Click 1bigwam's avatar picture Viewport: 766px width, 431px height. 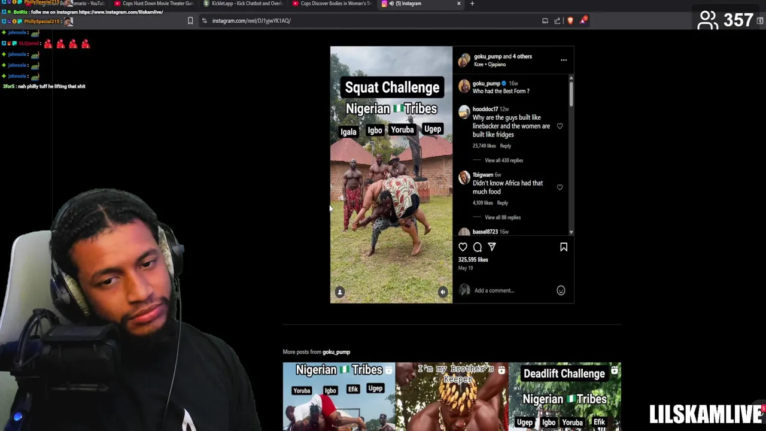[464, 178]
